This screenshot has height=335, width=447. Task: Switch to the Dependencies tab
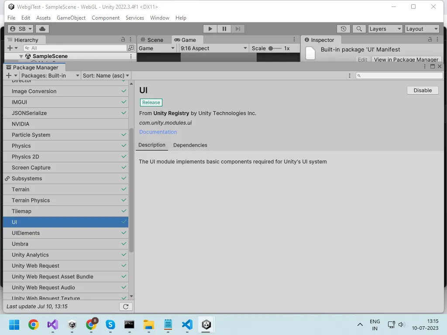(x=190, y=145)
